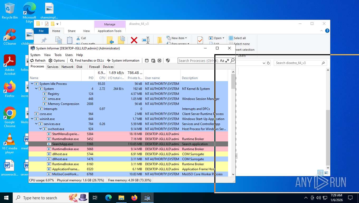Select the csrss.exe process row
359x203 pixels.
point(128,114)
